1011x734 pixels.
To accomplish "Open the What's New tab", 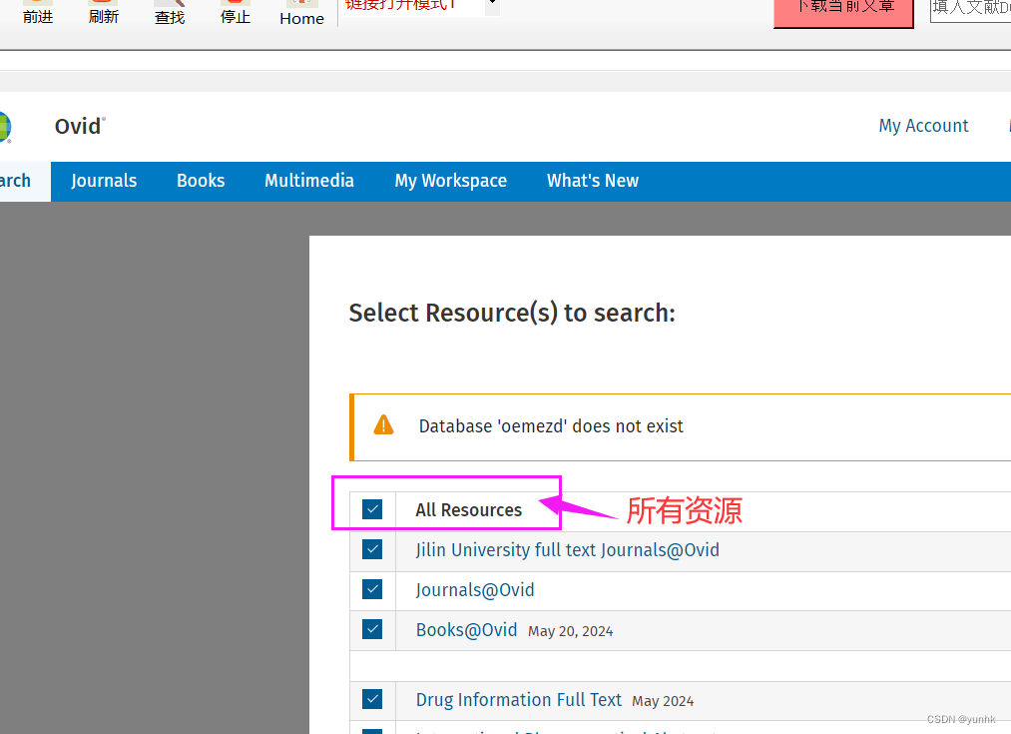I will pyautogui.click(x=593, y=181).
